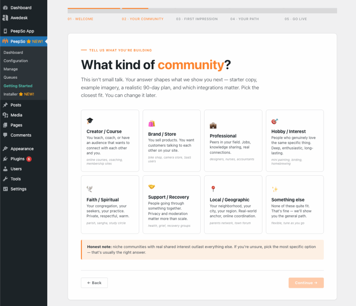The image size is (356, 306).
Task: Click the wizard progress bar
Action: (x=202, y=10)
